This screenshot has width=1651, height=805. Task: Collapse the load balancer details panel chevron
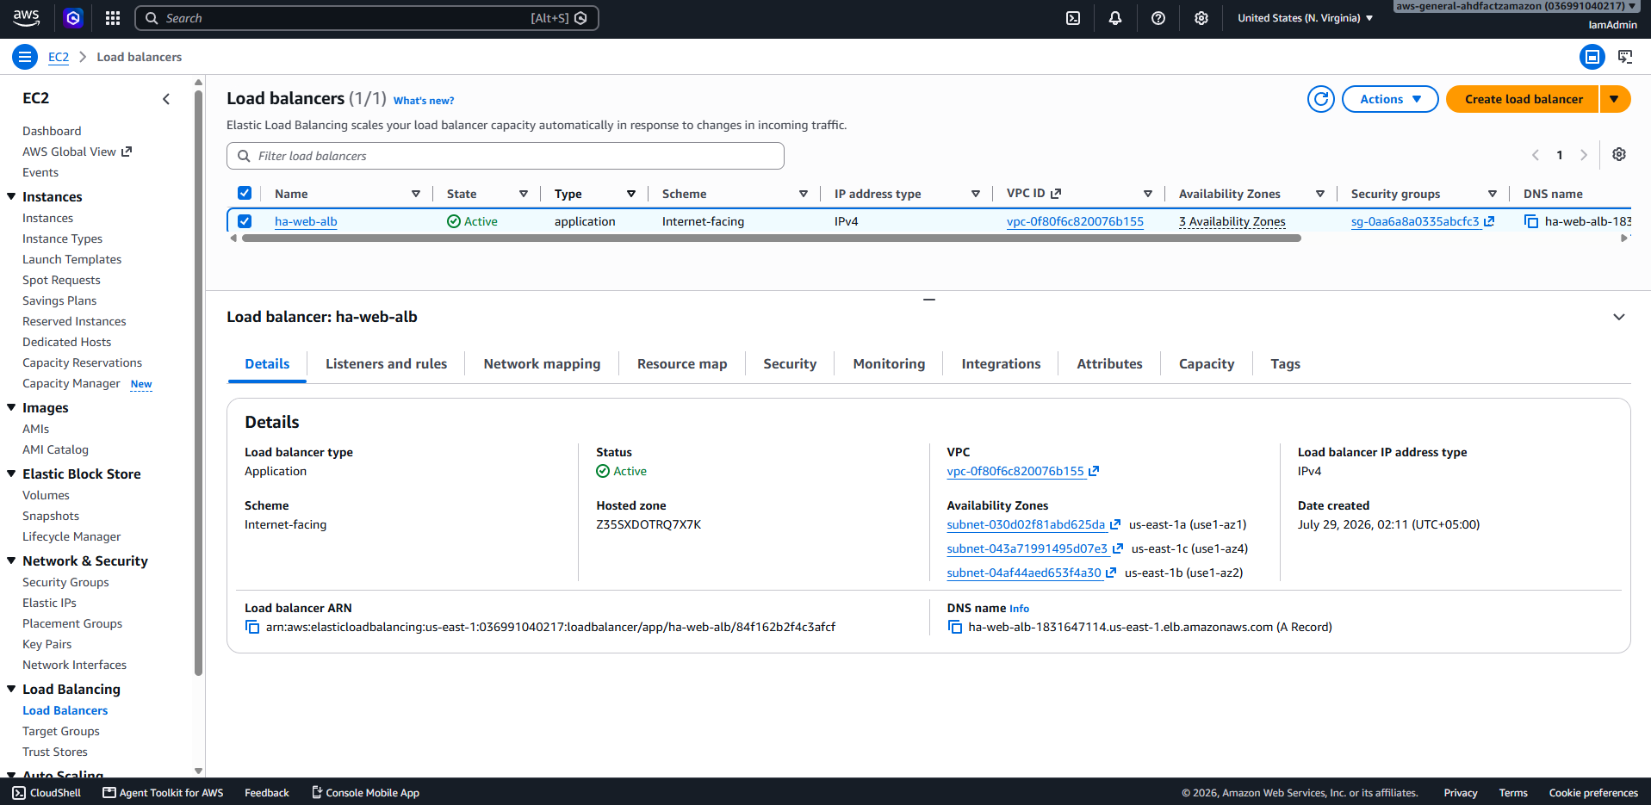(x=1619, y=317)
